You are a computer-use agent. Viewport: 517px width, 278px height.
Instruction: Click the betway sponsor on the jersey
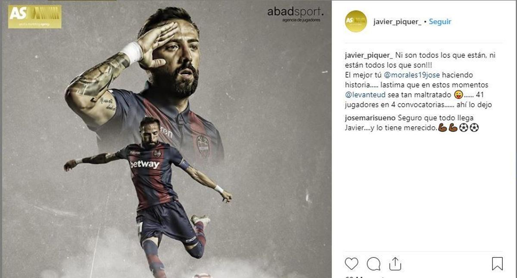[145, 164]
